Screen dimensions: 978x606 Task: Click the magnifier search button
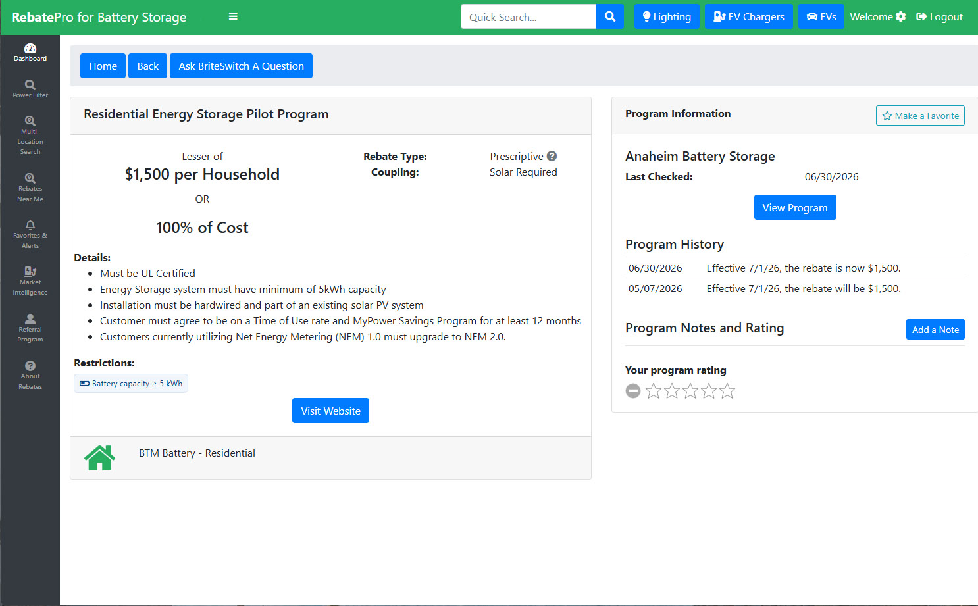click(610, 16)
